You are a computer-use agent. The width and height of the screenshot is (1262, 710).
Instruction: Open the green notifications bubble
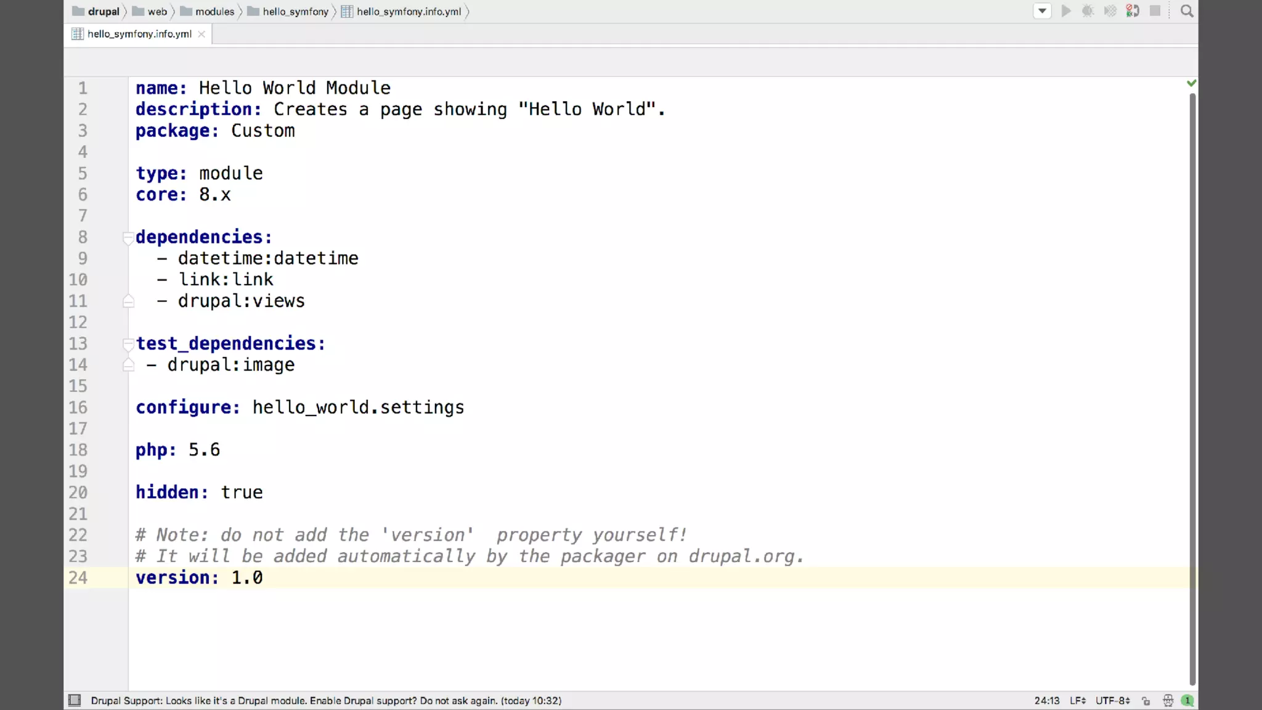pos(1187,701)
